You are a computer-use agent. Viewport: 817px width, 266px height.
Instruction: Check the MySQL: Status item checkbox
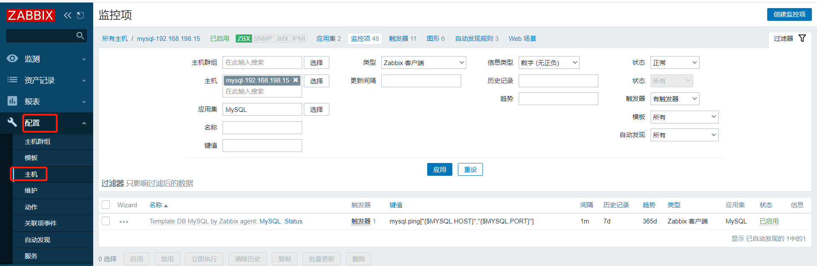click(x=106, y=221)
